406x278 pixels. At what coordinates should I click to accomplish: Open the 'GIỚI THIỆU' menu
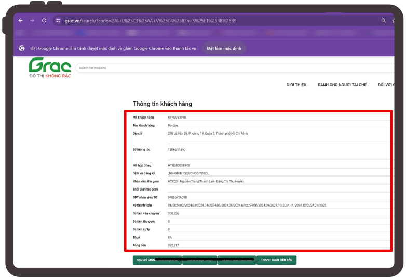tap(296, 85)
